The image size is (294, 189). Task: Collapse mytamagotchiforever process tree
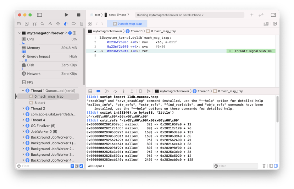point(19,33)
